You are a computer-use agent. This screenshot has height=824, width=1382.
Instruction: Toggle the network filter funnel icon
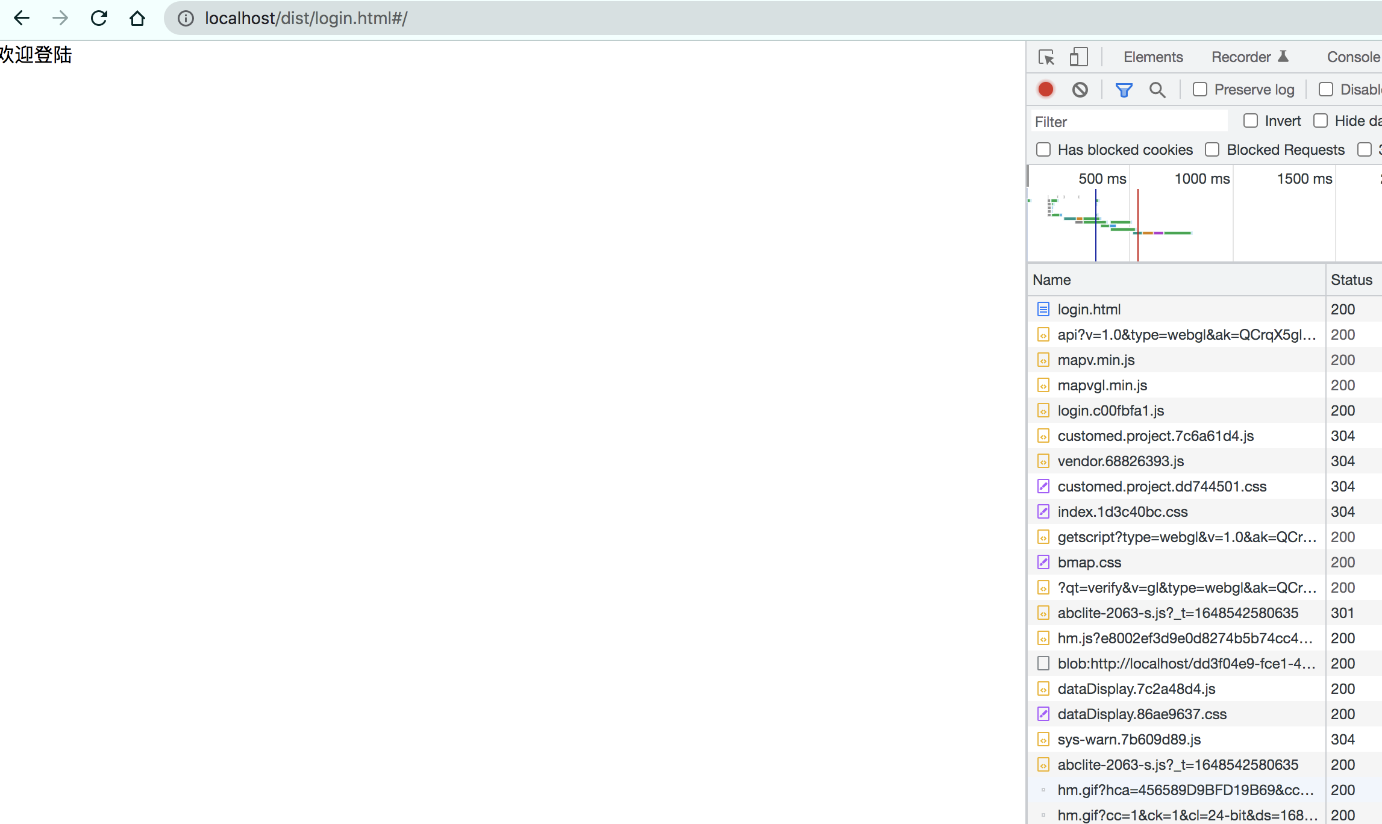coord(1124,90)
